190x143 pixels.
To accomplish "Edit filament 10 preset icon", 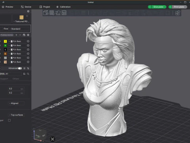I will (28, 58).
